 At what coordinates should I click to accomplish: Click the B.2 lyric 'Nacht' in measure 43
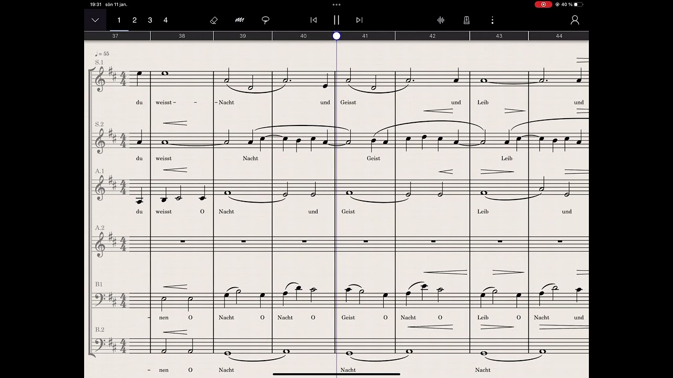483,370
